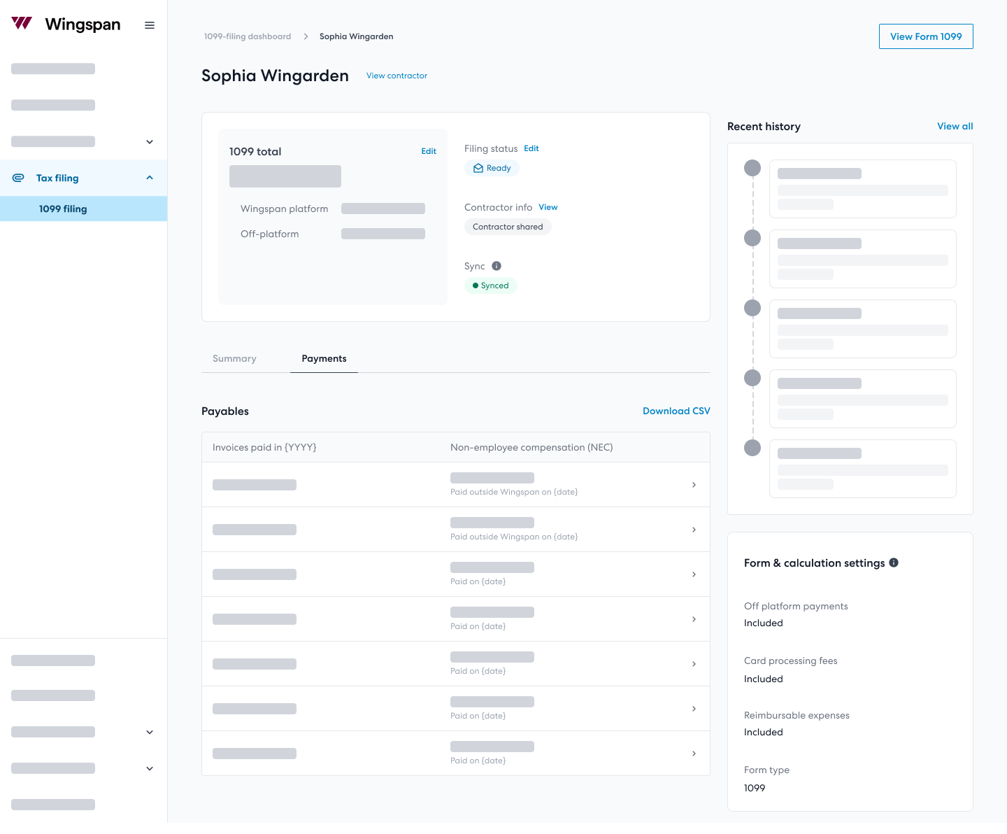Click the breadcrumb separator arrow icon
The image size is (1007, 834).
[306, 36]
